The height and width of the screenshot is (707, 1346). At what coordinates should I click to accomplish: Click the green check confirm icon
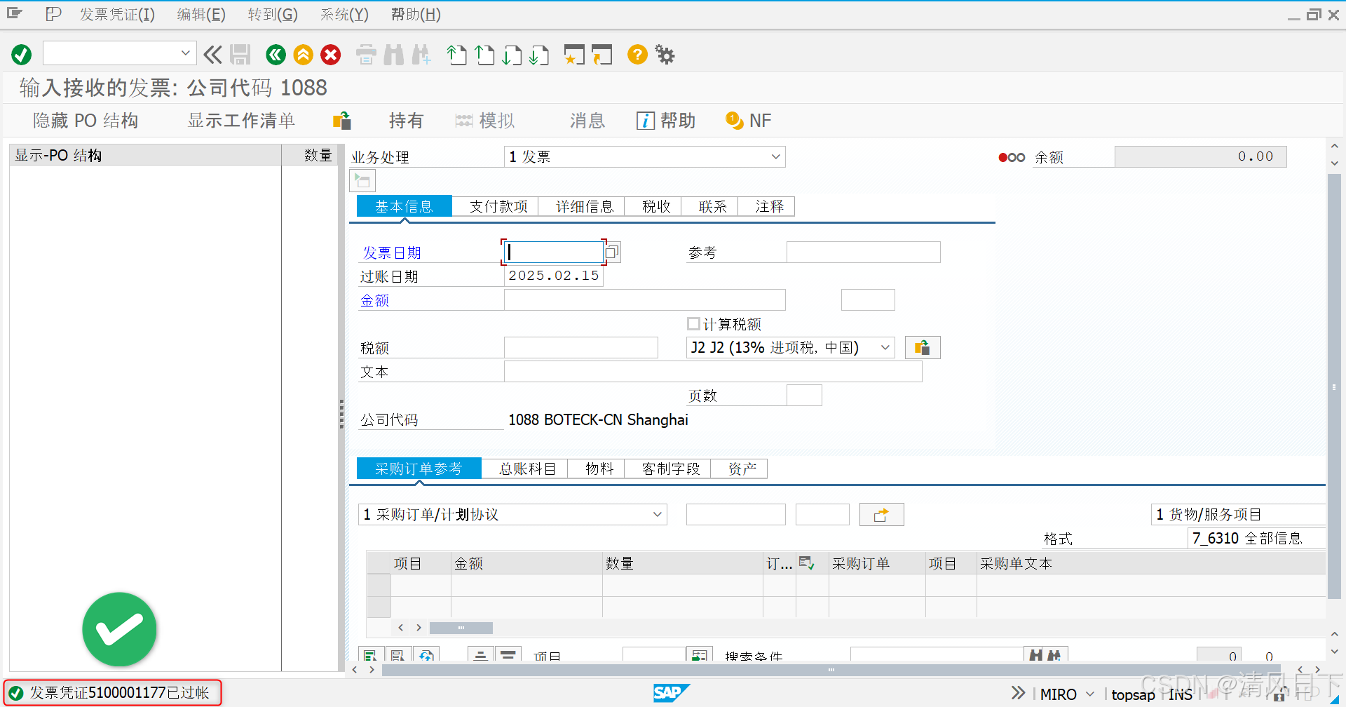(x=20, y=53)
